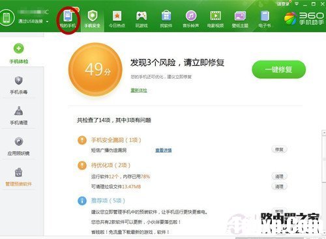Open the 电影视频 film icon
Image resolution: width=326 pixels, height=239 pixels.
click(215, 16)
